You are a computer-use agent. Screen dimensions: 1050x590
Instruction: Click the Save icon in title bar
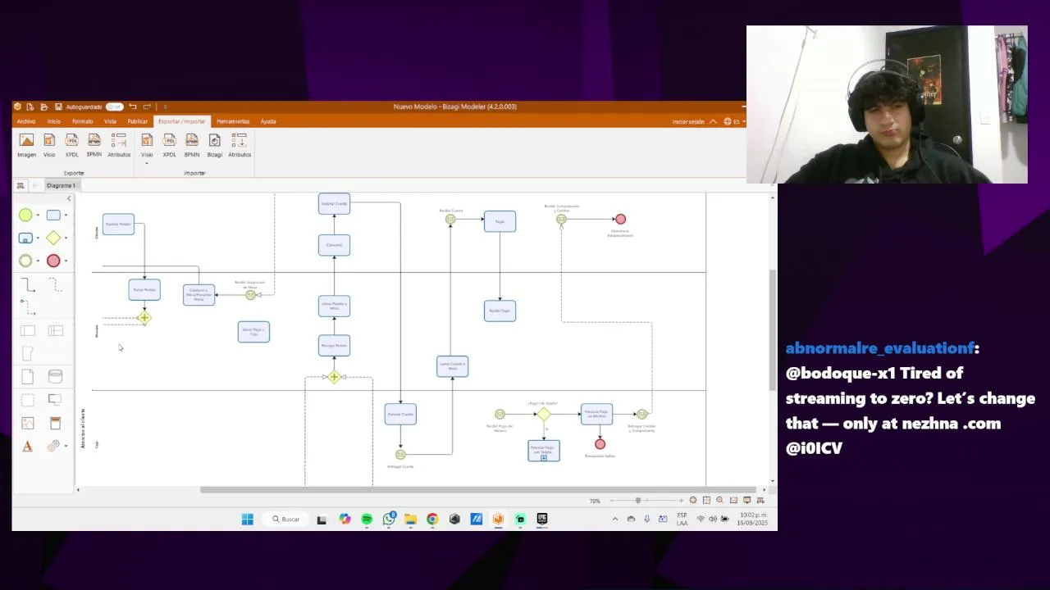point(58,107)
